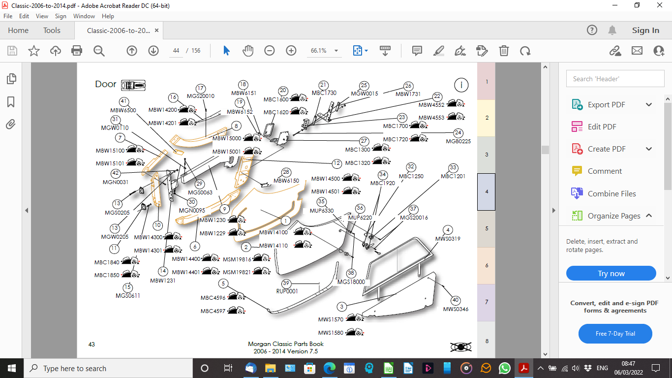
Task: Open the Window menu
Action: pyautogui.click(x=84, y=16)
